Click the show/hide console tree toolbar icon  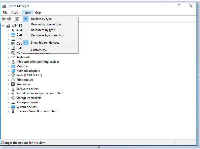tap(17, 19)
